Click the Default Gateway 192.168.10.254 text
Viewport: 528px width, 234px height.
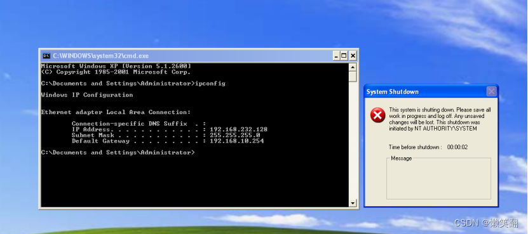coord(237,141)
